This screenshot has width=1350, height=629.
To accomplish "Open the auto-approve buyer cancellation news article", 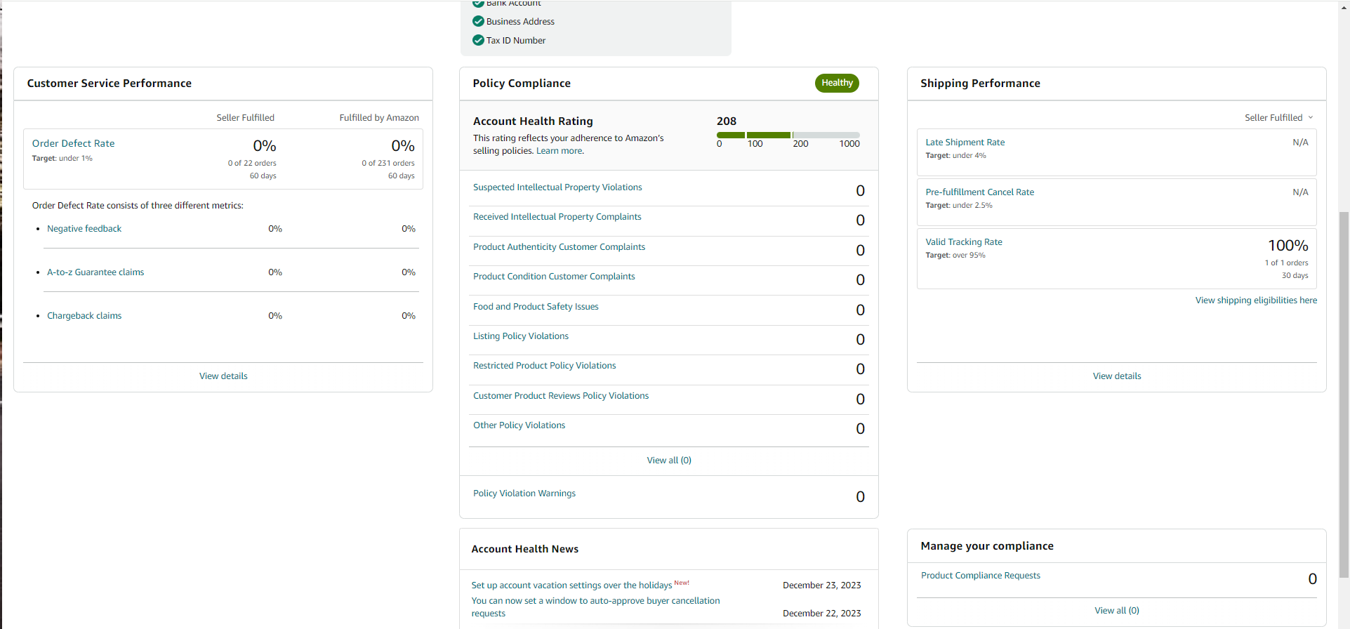I will tap(595, 607).
